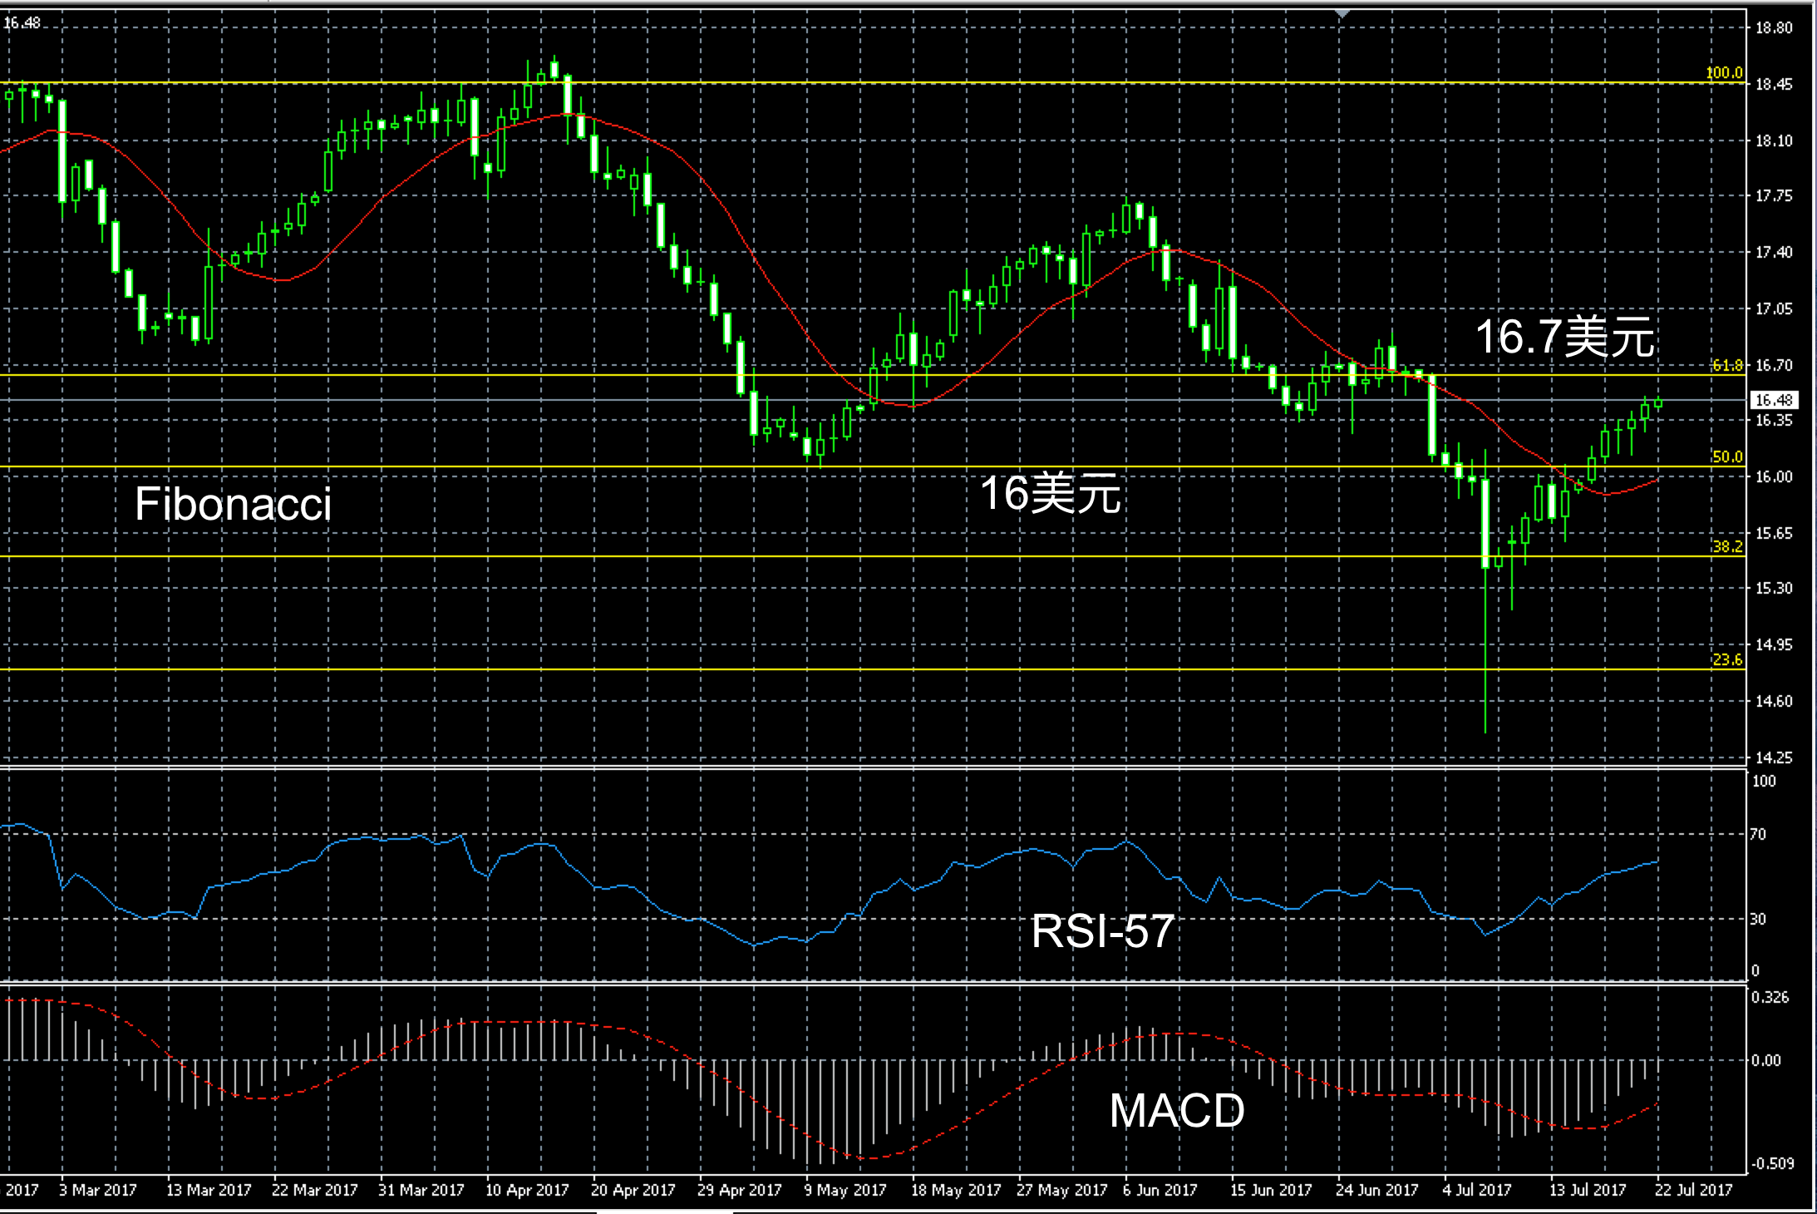The width and height of the screenshot is (1817, 1214).
Task: Click the MACD 0.326 scale value
Action: tap(1770, 997)
